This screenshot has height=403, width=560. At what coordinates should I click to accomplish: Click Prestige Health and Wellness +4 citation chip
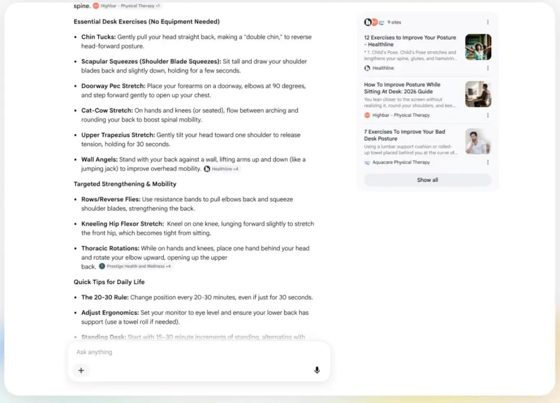tap(135, 266)
